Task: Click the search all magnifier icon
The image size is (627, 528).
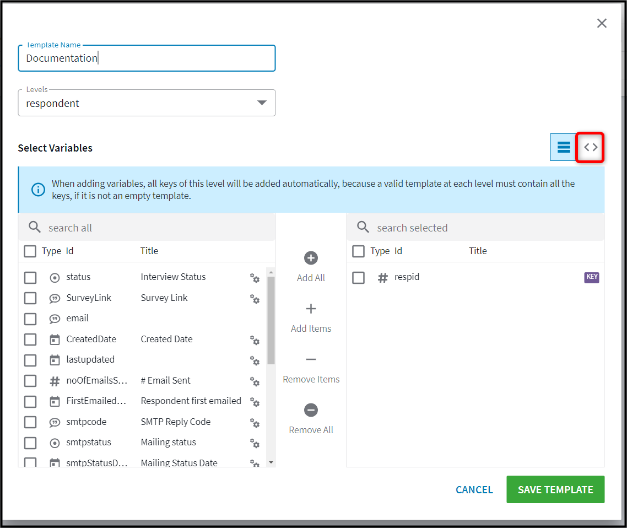Action: [x=35, y=227]
